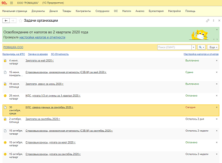Open Страховые взносы уплата за сентябрь task
222x163 pixels.
coord(53,154)
